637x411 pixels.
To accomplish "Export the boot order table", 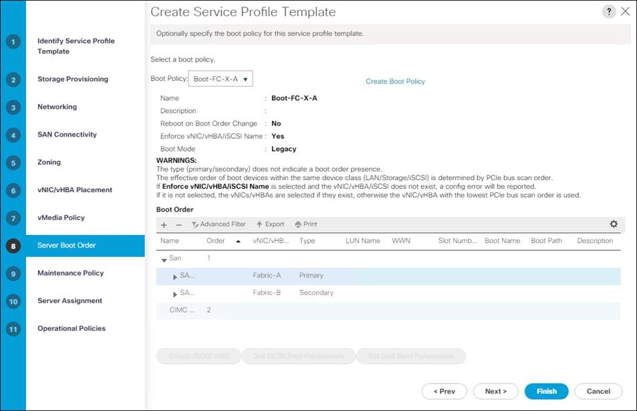I will 270,225.
